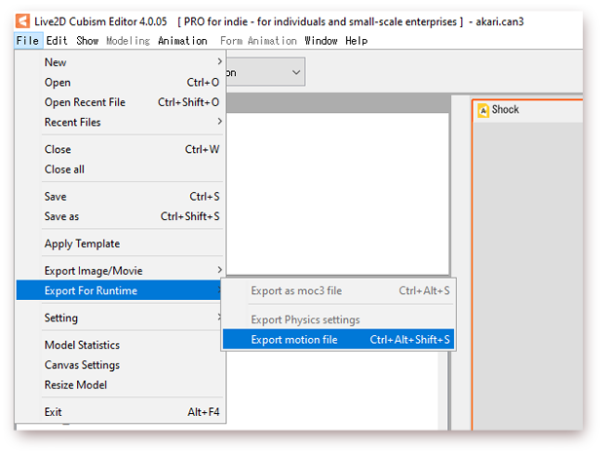Select the Shock scene animation icon

point(483,110)
